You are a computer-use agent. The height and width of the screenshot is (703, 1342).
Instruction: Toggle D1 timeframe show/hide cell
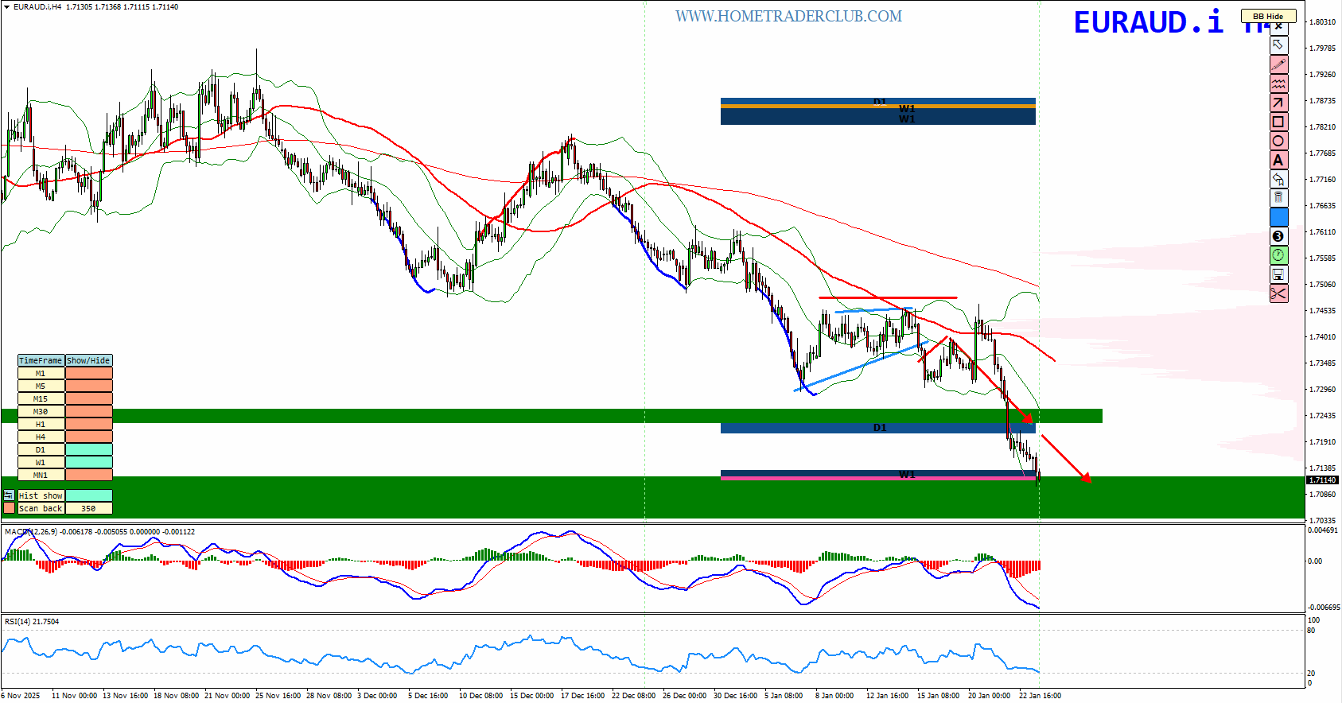pyautogui.click(x=88, y=450)
